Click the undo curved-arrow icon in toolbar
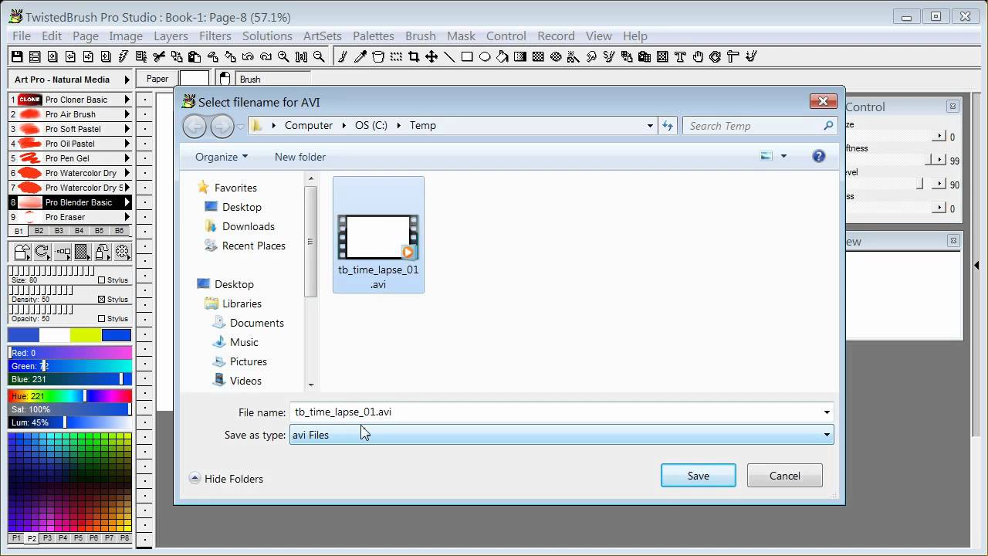The height and width of the screenshot is (556, 988). [x=248, y=56]
